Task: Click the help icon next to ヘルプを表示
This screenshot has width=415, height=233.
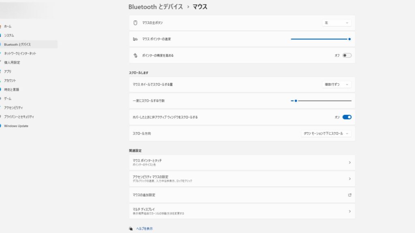Action: point(131,229)
